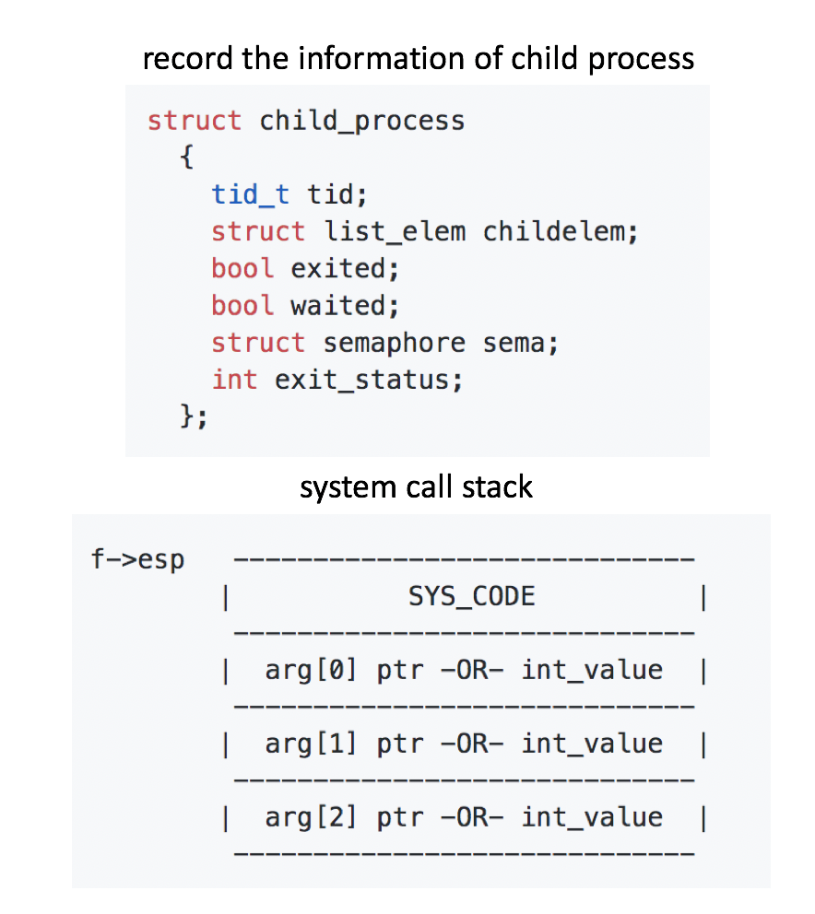Click 'struct child_process' declaration line
Screen dimensions: 815x914
click(x=306, y=121)
